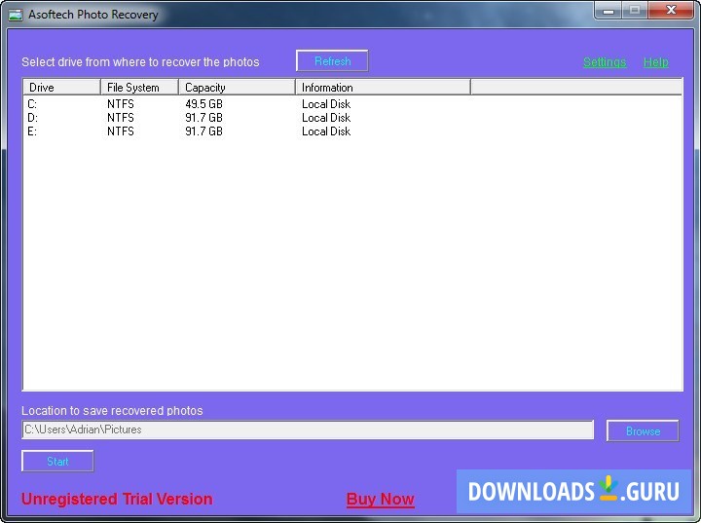Click Local Disk in the D: row
The height and width of the screenshot is (523, 701).
coord(326,118)
